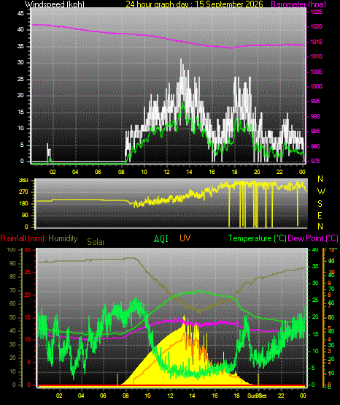Click the Barometer (hpa) legend label
The image size is (340, 405).
[298, 4]
